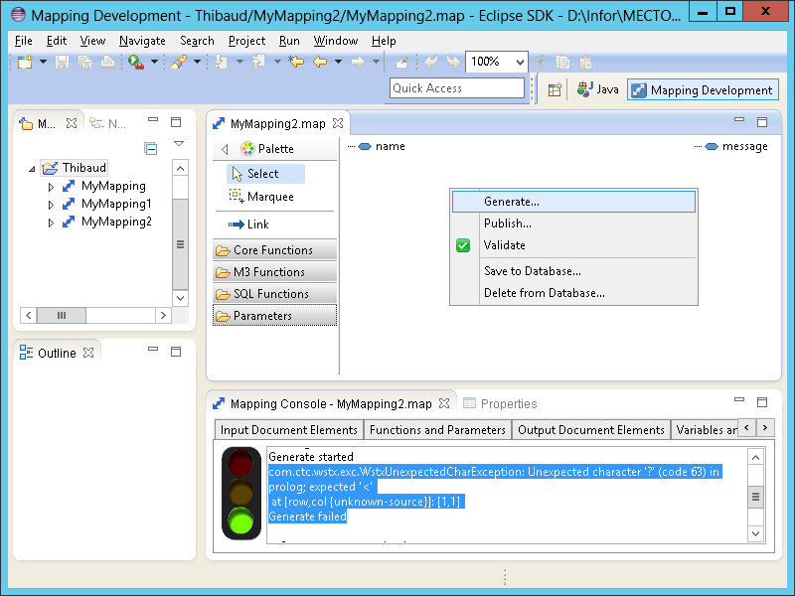Open the Functions and Parameters tab
The width and height of the screenshot is (795, 596).
[437, 430]
